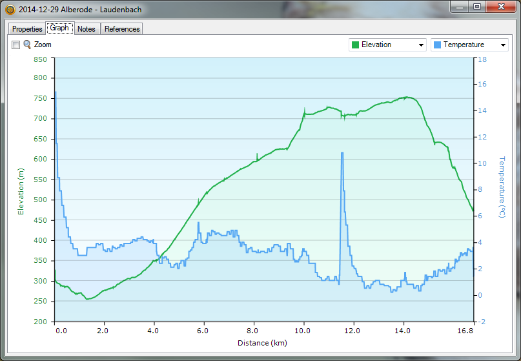The height and width of the screenshot is (361, 521).
Task: Open the Elevation series dropdown
Action: (421, 45)
